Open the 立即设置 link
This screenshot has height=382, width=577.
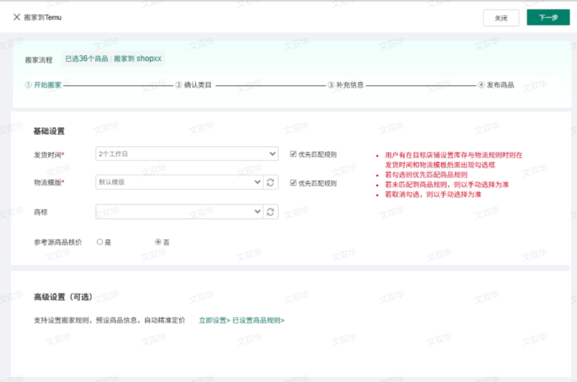[214, 320]
